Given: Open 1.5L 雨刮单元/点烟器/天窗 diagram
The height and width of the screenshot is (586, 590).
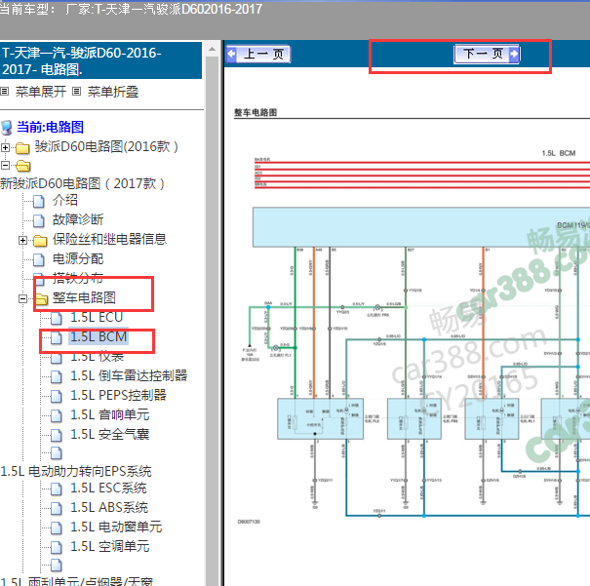Looking at the screenshot, I should [x=77, y=581].
